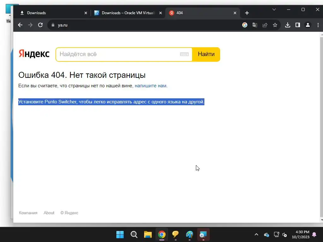Click the Google icon in address bar
The height and width of the screenshot is (242, 323).
(x=245, y=25)
